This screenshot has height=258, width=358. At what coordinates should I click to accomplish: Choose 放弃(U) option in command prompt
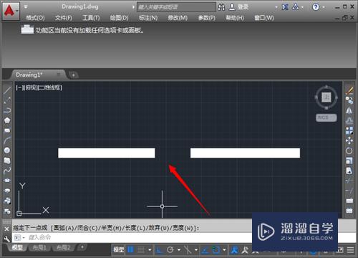159,228
